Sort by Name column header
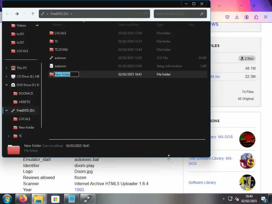Viewport: 272px width, 204px height. tap(57, 25)
